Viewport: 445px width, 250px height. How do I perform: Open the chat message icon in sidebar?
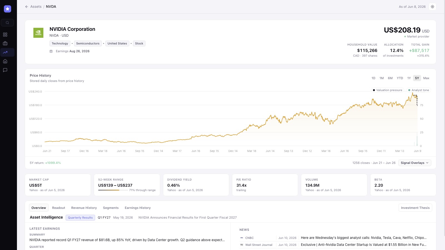pos(5,70)
